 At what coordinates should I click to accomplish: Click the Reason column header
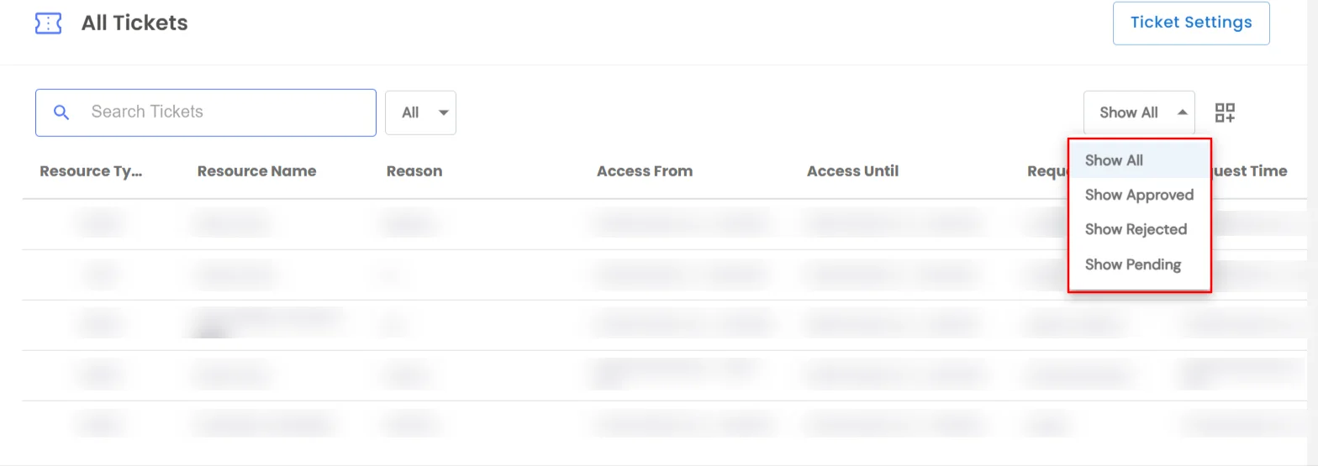[x=414, y=171]
